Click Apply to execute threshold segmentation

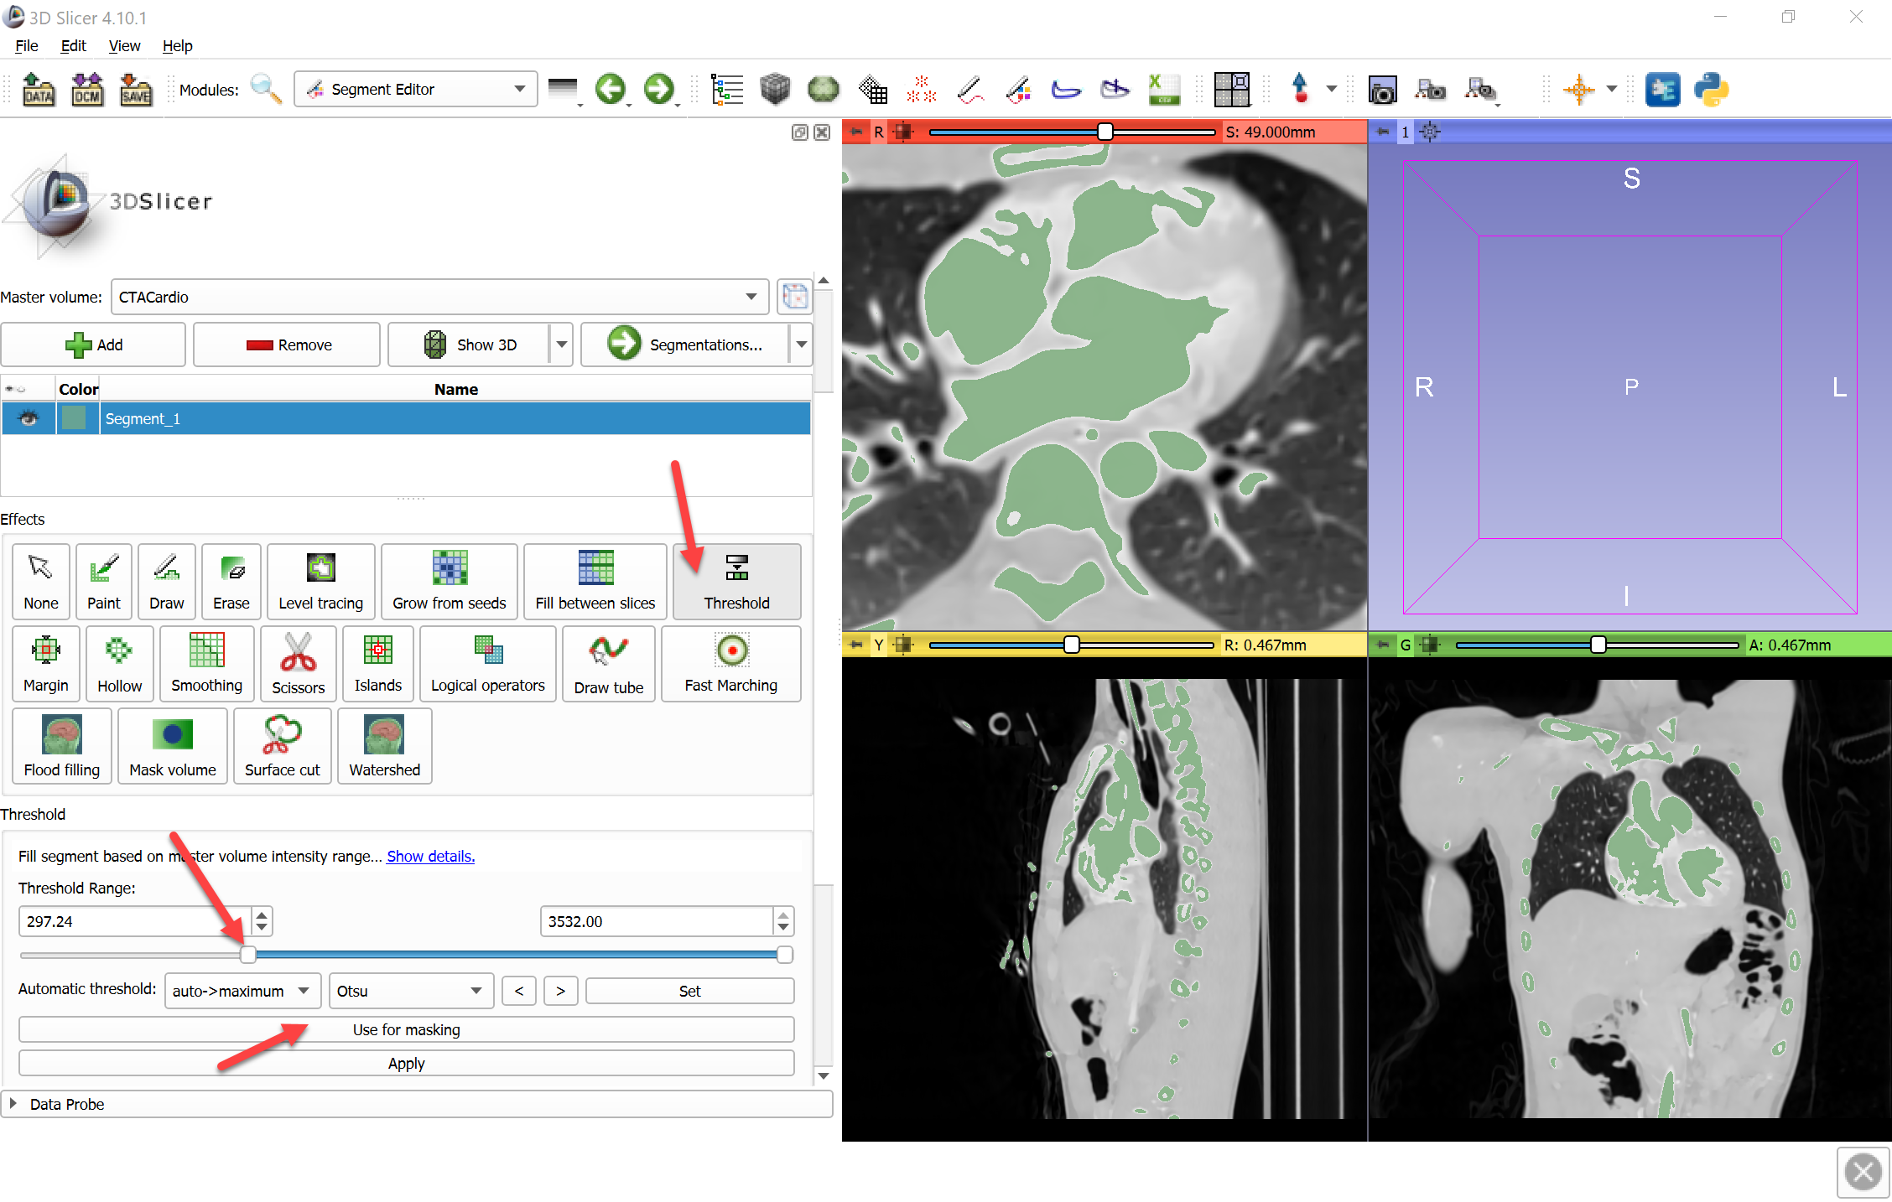coord(407,1061)
